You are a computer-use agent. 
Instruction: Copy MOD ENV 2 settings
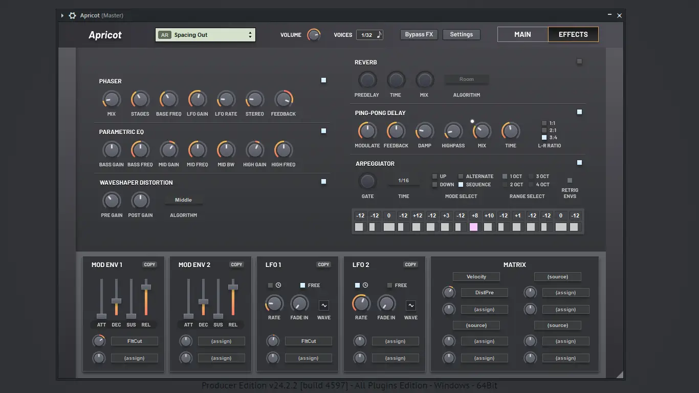pyautogui.click(x=237, y=265)
